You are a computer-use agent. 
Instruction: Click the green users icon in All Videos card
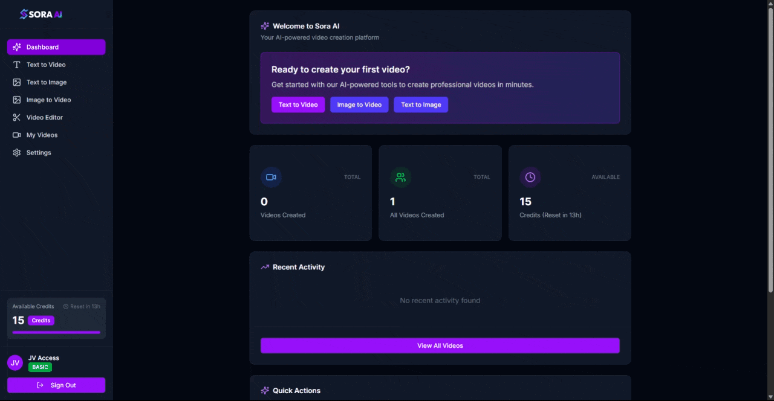400,177
